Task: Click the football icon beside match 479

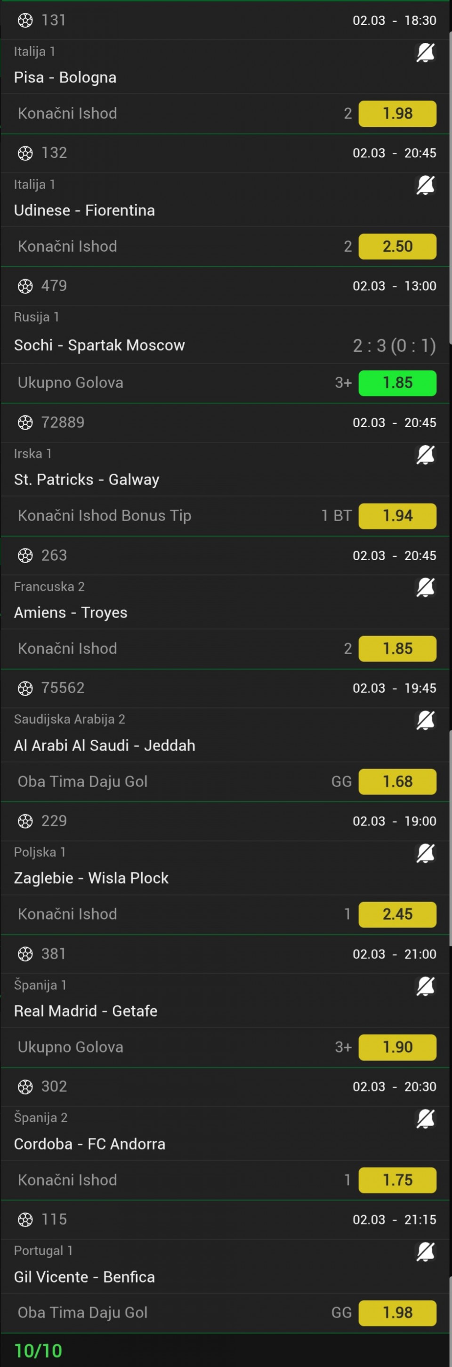Action: pyautogui.click(x=25, y=286)
